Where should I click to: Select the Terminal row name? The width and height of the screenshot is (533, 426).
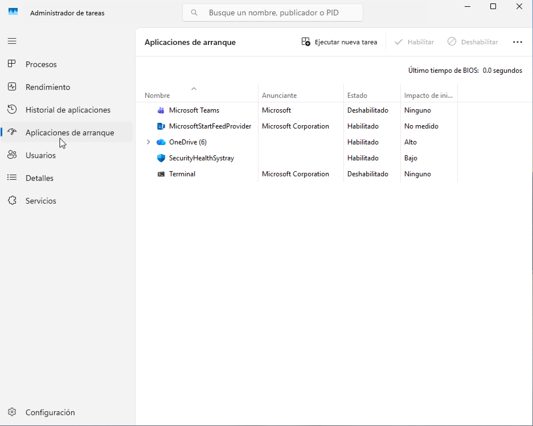pyautogui.click(x=182, y=174)
